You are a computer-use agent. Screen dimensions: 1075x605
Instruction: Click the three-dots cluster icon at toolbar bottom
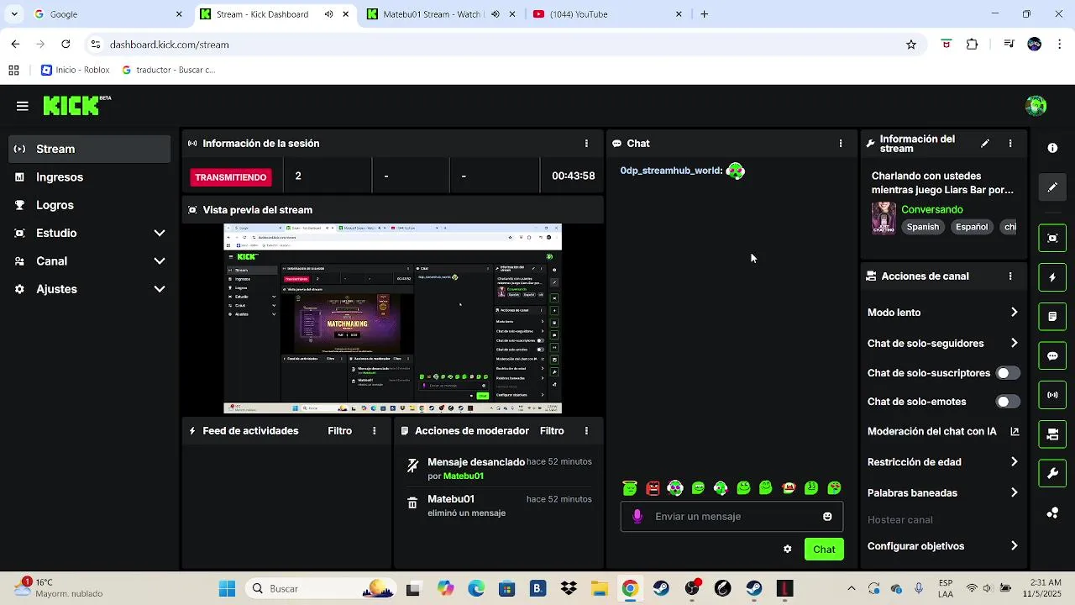point(1052,513)
